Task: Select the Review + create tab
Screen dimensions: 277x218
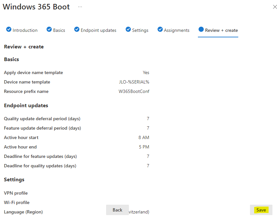Action: (x=218, y=30)
